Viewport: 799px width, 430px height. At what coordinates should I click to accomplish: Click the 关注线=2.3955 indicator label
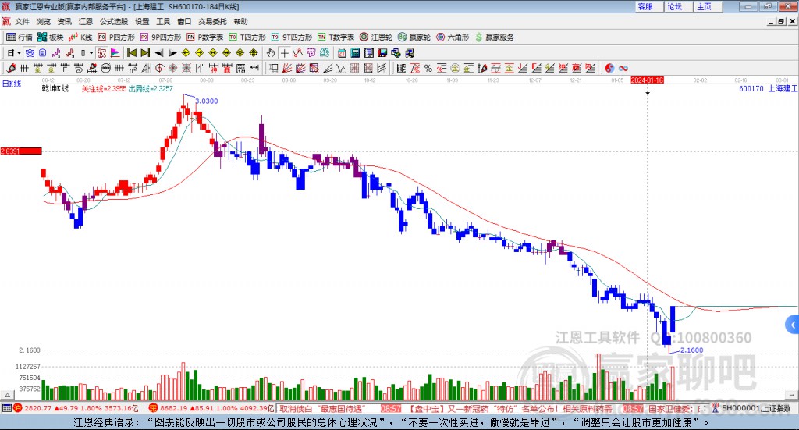click(x=104, y=89)
